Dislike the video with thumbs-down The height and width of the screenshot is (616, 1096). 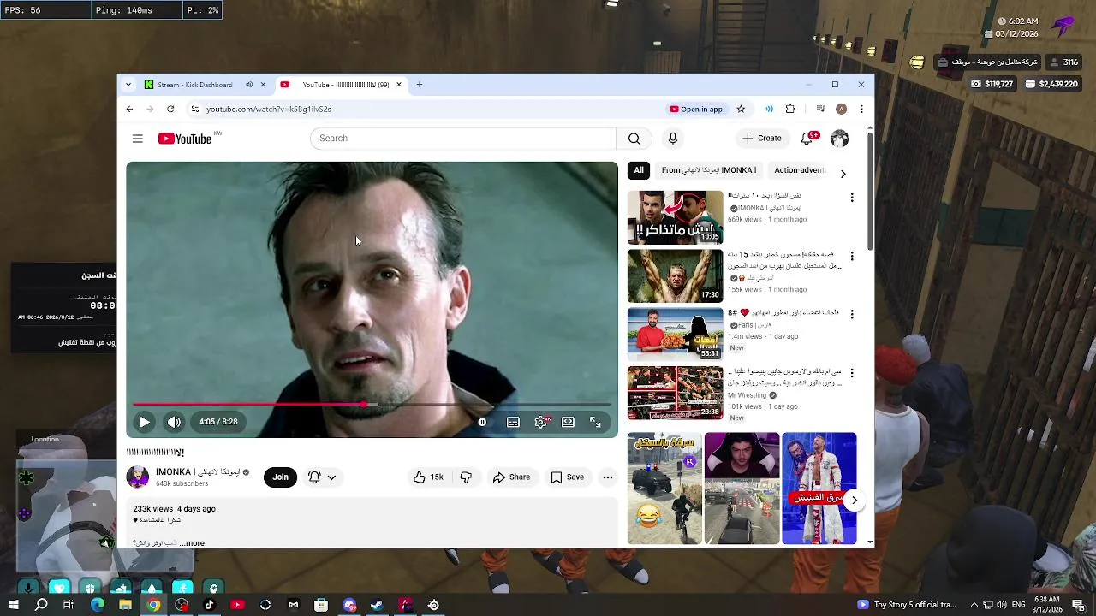466,477
